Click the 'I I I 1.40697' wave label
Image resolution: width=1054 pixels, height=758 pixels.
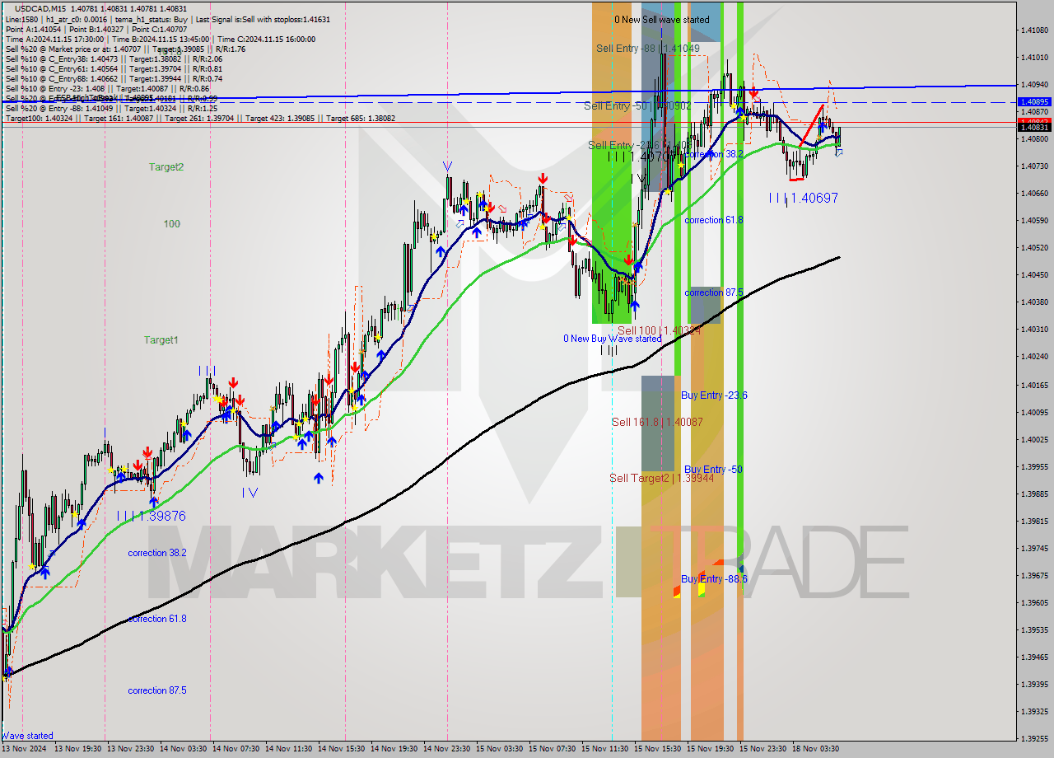tap(803, 198)
